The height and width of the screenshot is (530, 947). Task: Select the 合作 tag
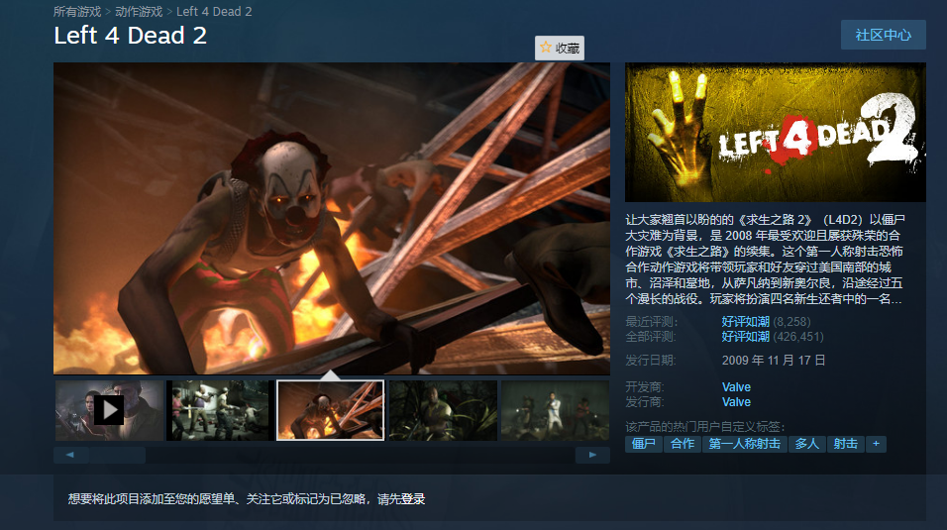[683, 444]
